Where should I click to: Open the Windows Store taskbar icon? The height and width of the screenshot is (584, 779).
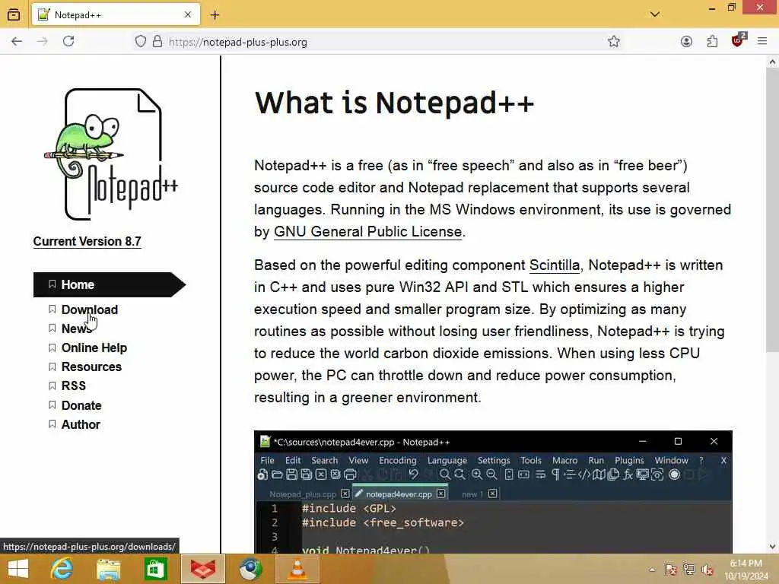(x=155, y=569)
